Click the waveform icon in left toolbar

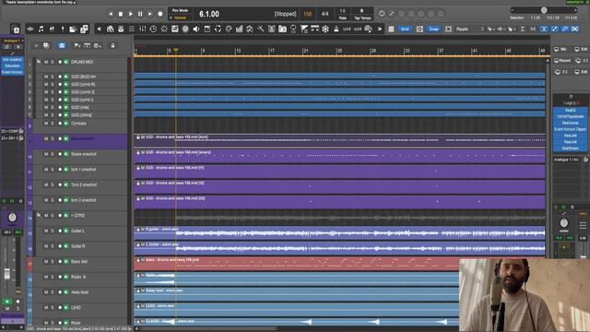coord(30,29)
